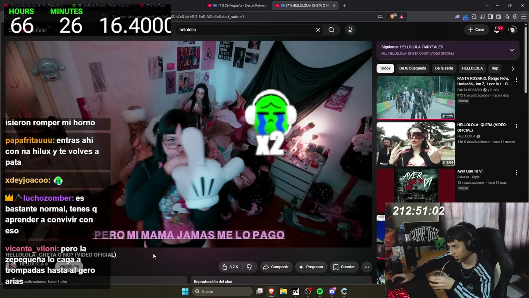
Task: Dislike the video with thumbs down
Action: (x=249, y=267)
